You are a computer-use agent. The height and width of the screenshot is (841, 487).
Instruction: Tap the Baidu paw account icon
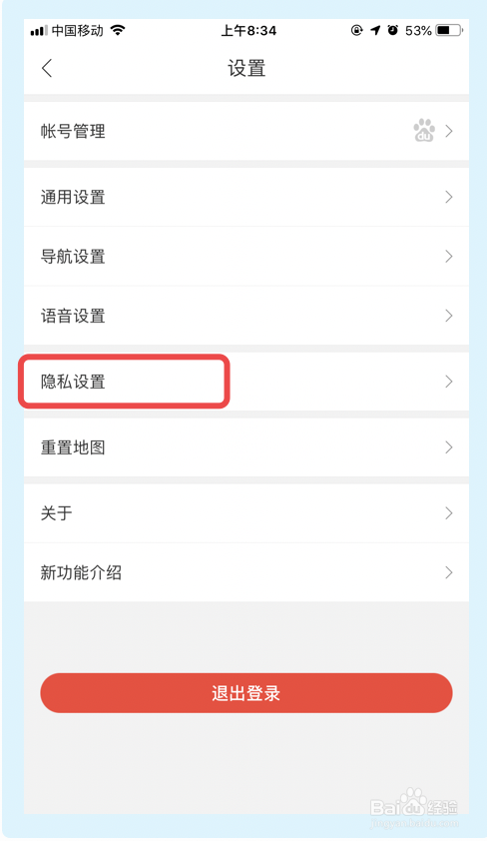[x=424, y=130]
